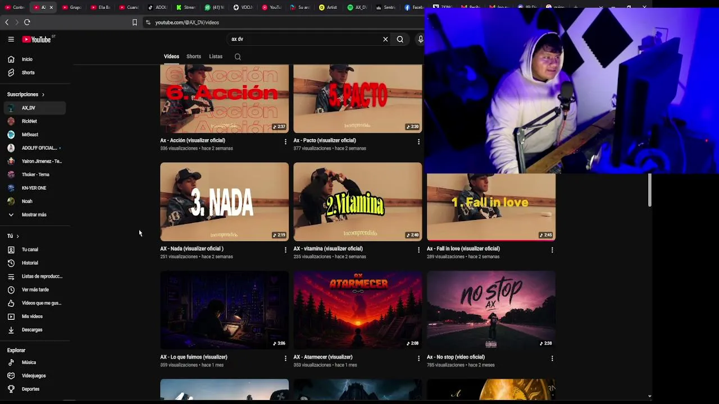Play the 2. Vitamina video thumbnail
This screenshot has width=719, height=404.
tap(358, 202)
